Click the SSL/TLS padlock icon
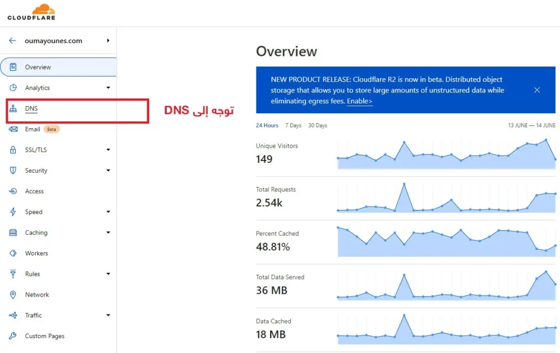Image resolution: width=560 pixels, height=353 pixels. point(13,150)
